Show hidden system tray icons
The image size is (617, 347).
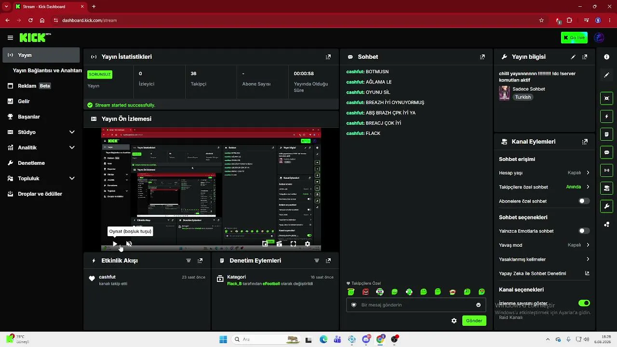[548, 339]
